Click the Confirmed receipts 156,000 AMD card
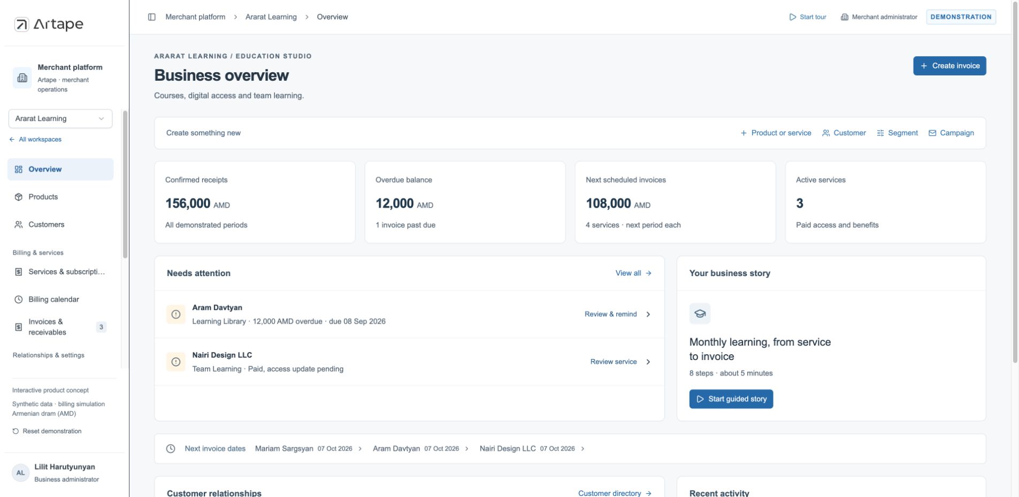Viewport: 1019px width, 497px height. [255, 202]
